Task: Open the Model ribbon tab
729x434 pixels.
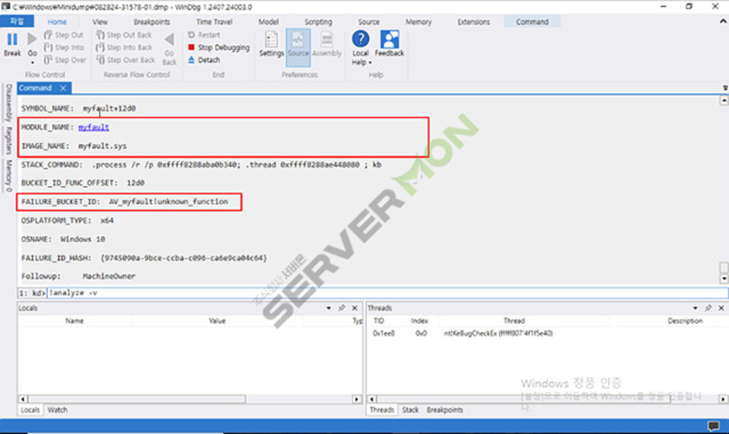Action: (268, 22)
